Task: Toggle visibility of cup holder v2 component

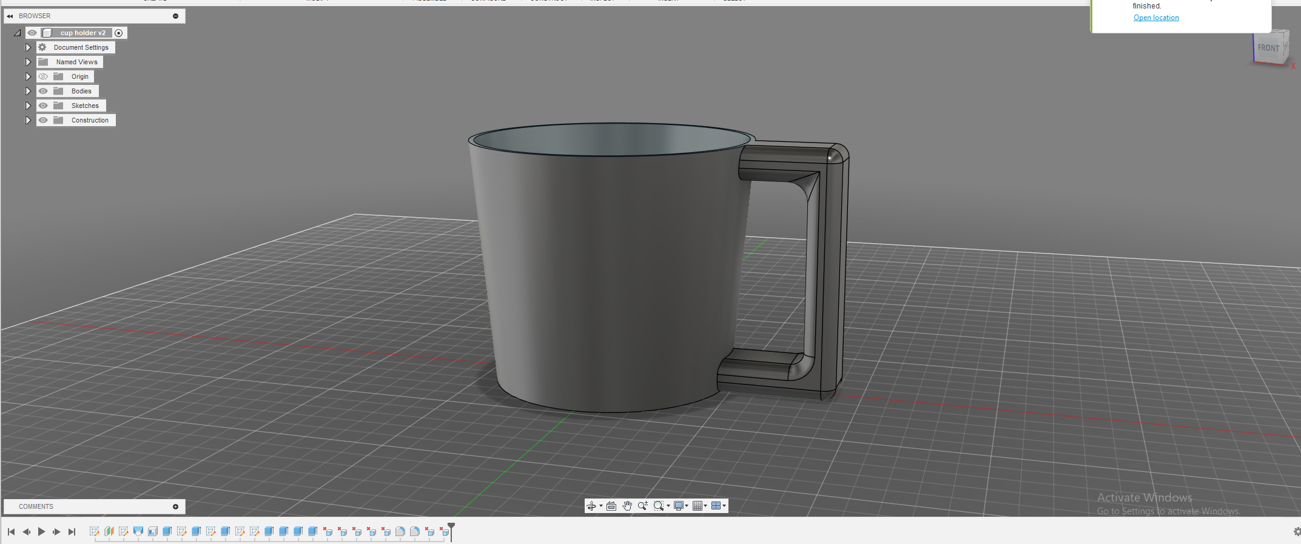Action: click(32, 33)
